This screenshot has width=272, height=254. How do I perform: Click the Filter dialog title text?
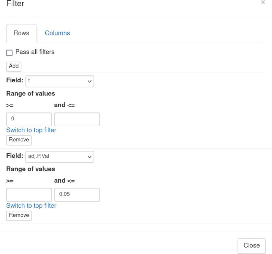[x=15, y=4]
